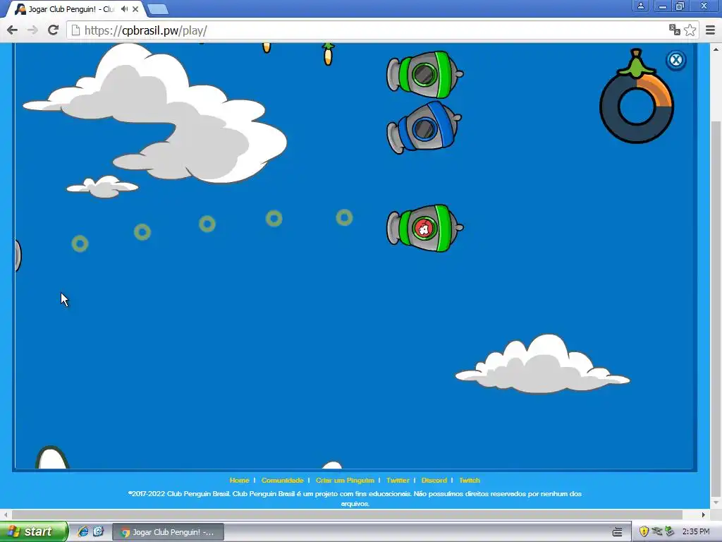Click the green cannon holding the red puffle
This screenshot has height=542, width=722.
[424, 228]
